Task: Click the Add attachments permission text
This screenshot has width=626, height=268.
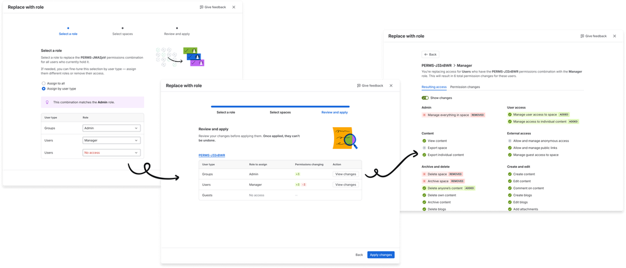Action: coord(526,209)
